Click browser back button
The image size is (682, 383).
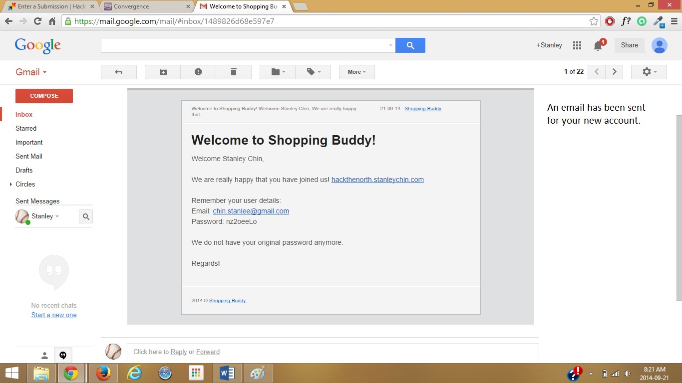pyautogui.click(x=8, y=21)
